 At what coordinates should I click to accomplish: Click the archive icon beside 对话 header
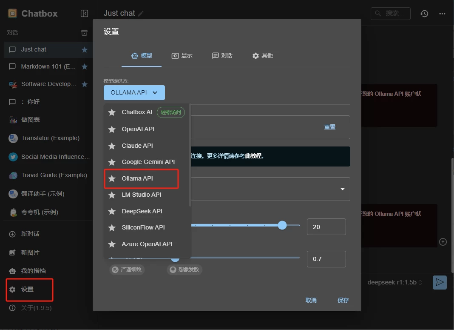coord(84,33)
